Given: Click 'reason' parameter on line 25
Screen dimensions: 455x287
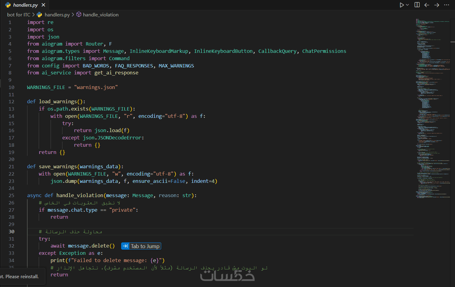Looking at the screenshot, I should [x=167, y=195].
